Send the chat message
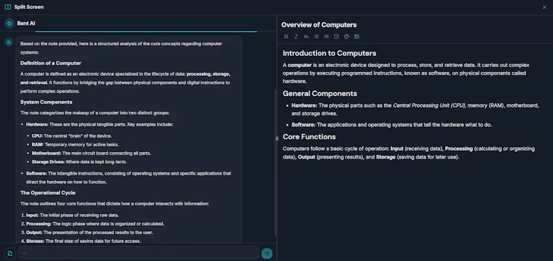The image size is (553, 261). point(267,253)
